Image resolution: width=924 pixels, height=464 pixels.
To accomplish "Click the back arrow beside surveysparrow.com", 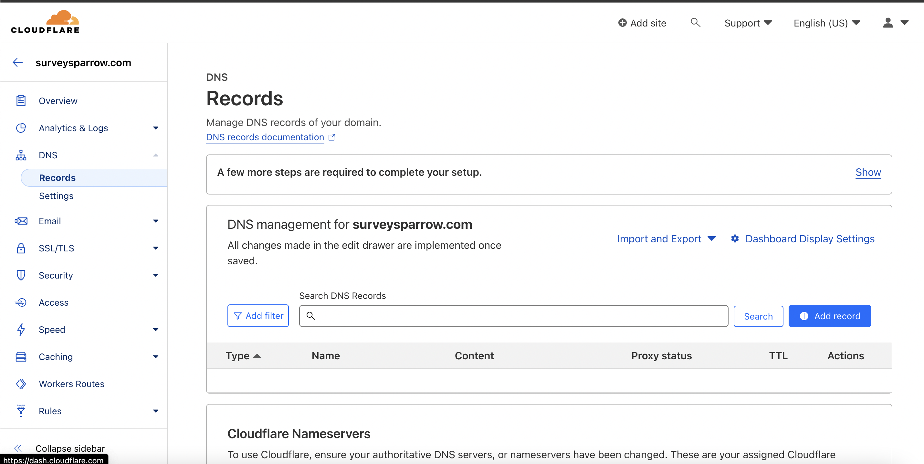I will click(17, 62).
